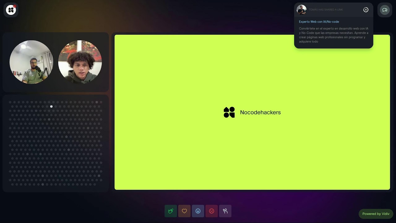Click the 'TOMÁS HAS SHARED A LINK' header text
The image size is (396, 223).
click(x=326, y=10)
